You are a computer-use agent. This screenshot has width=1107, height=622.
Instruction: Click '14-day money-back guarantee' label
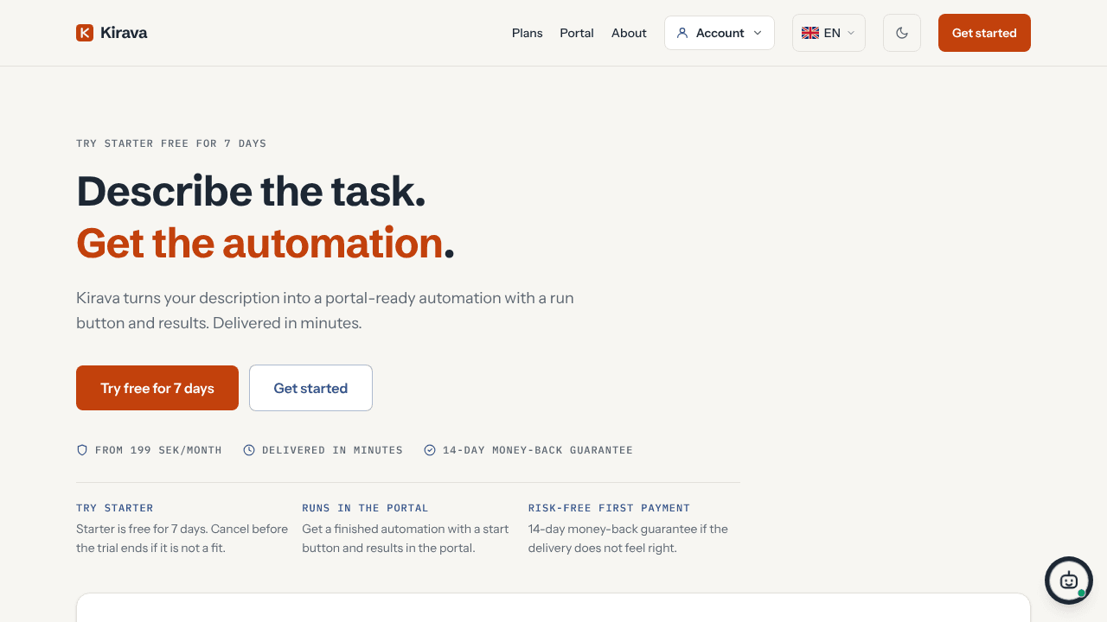tap(538, 450)
